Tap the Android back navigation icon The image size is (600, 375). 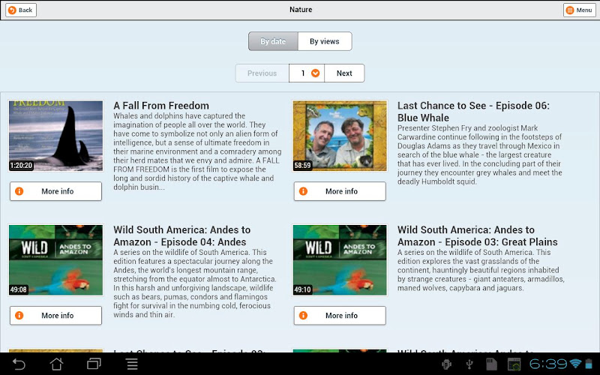tap(18, 364)
